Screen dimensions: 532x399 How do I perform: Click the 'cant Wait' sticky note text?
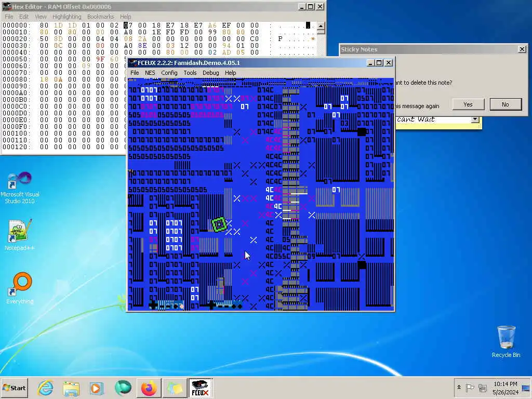pos(416,119)
